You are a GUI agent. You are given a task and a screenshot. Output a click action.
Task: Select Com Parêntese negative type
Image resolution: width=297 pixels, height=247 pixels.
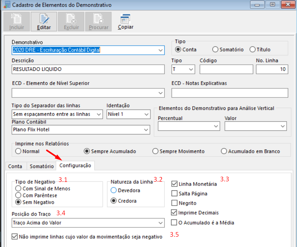click(18, 195)
